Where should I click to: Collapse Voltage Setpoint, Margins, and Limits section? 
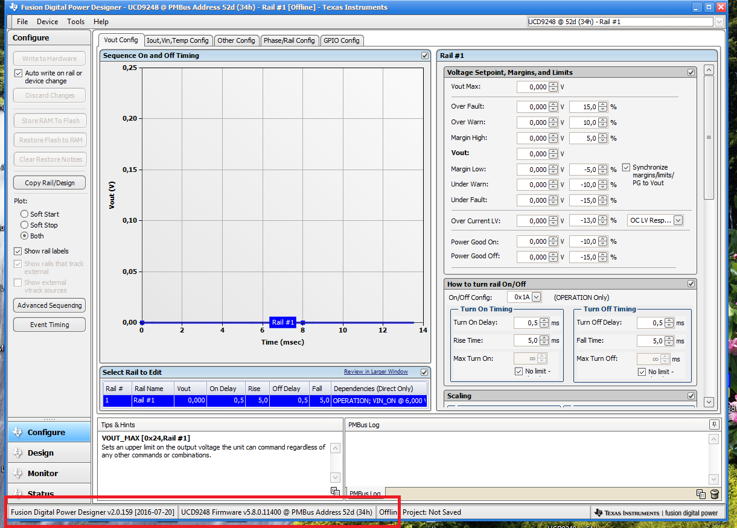[x=691, y=72]
